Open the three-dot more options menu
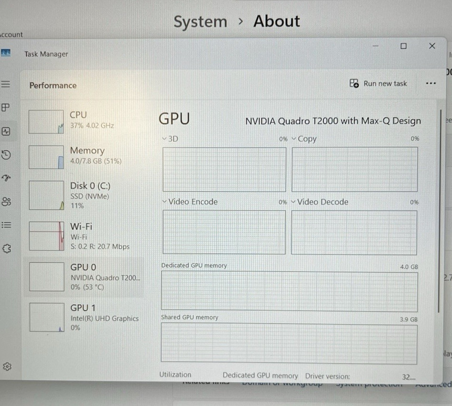 (x=430, y=84)
